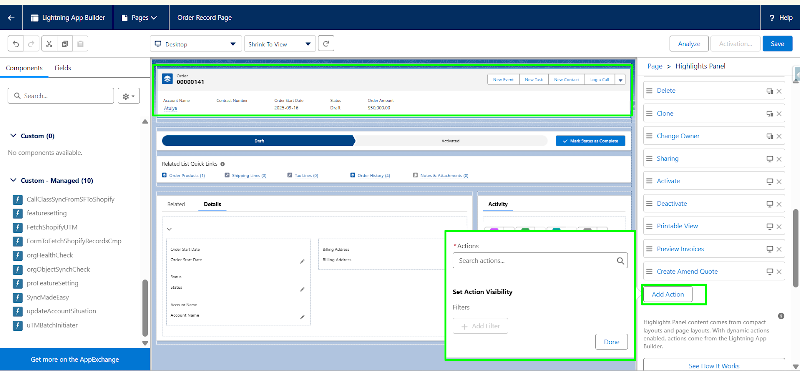The image size is (800, 371).
Task: Collapse the Custom - Managed (10) section
Action: click(x=13, y=180)
